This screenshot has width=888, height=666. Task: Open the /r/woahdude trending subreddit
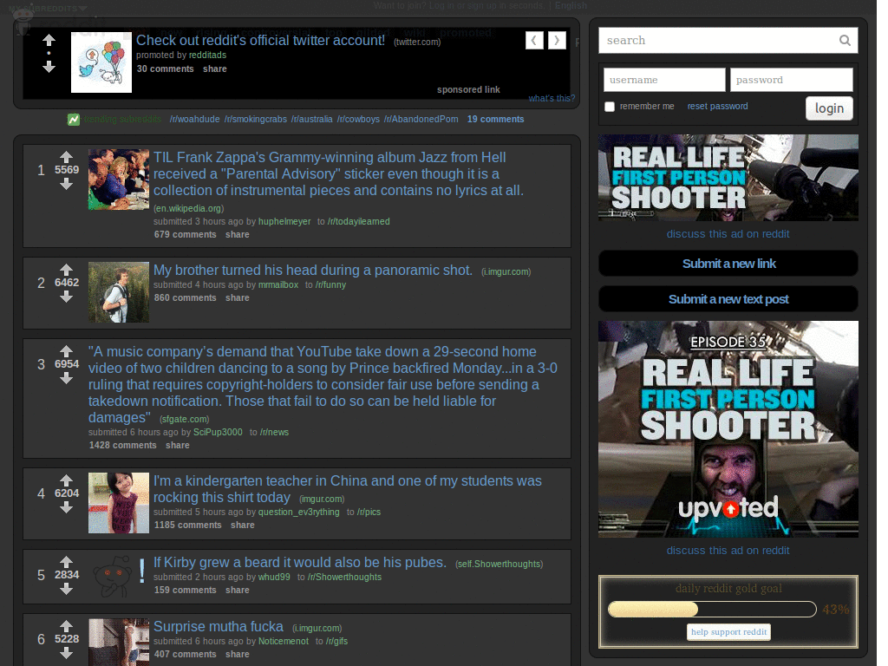195,120
